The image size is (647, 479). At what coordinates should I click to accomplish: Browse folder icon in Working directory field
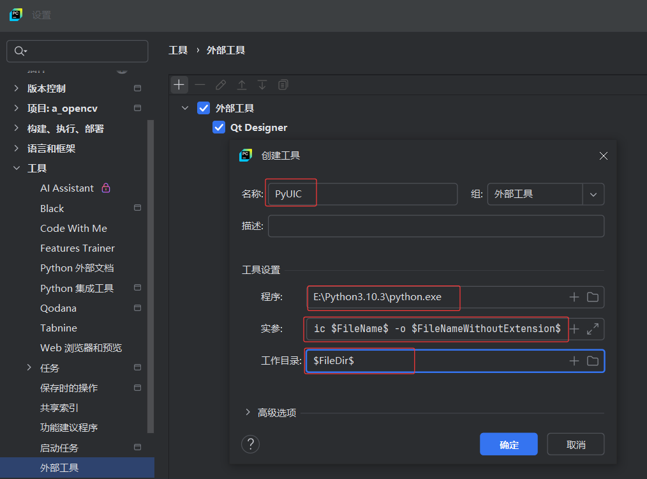point(593,361)
